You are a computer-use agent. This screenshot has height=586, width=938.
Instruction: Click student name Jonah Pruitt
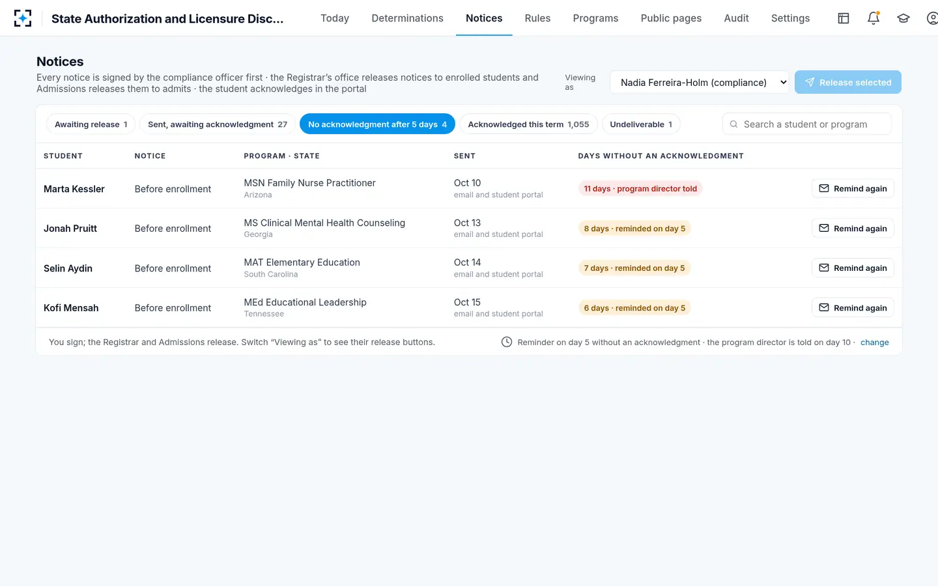pyautogui.click(x=70, y=229)
